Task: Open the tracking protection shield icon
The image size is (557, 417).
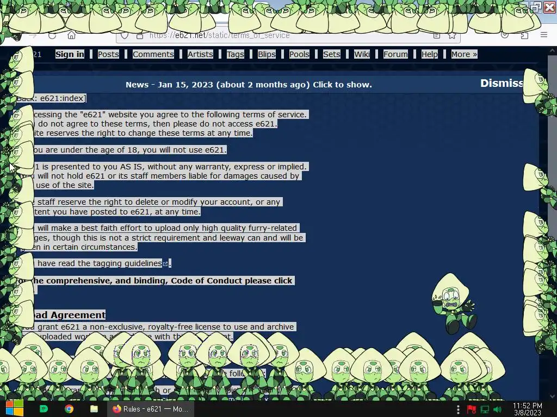Action: [x=125, y=35]
